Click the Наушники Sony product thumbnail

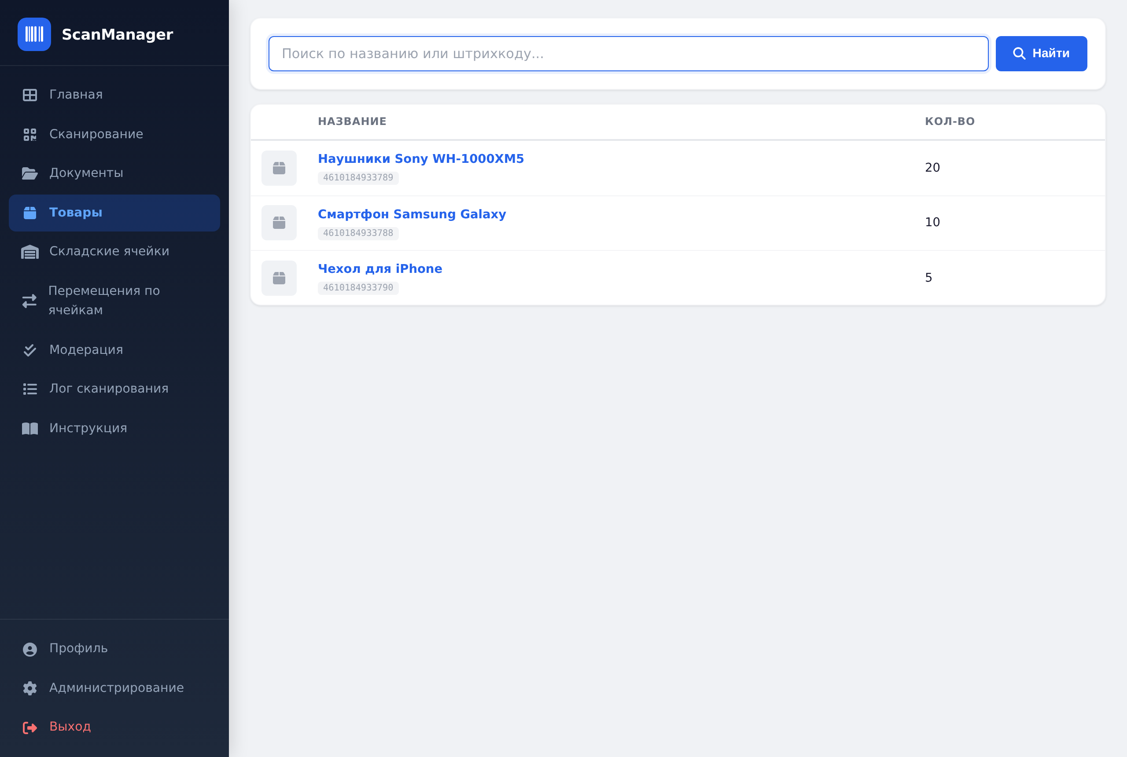(279, 168)
